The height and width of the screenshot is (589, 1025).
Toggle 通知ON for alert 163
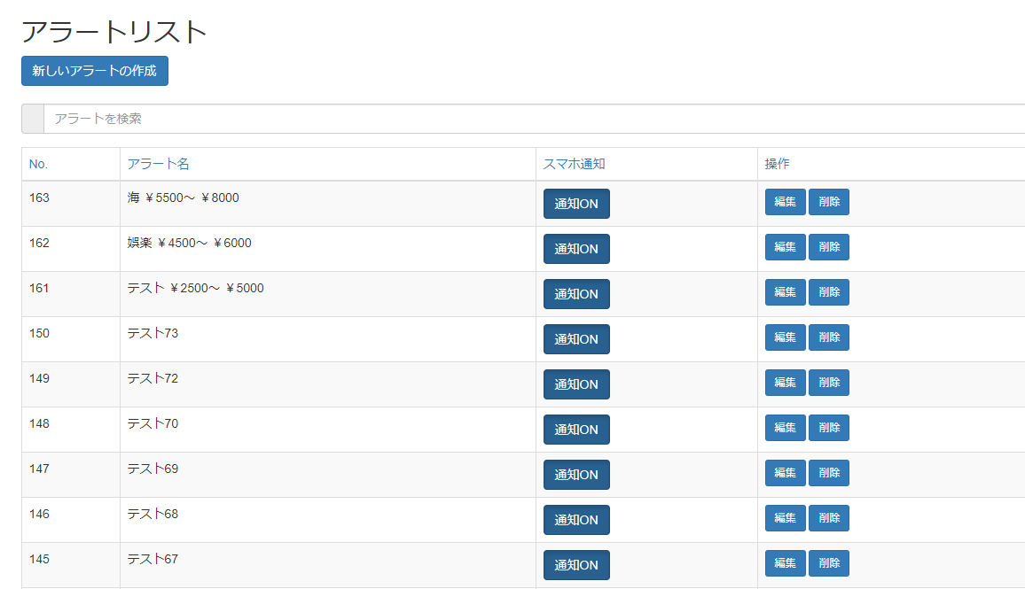coord(576,204)
